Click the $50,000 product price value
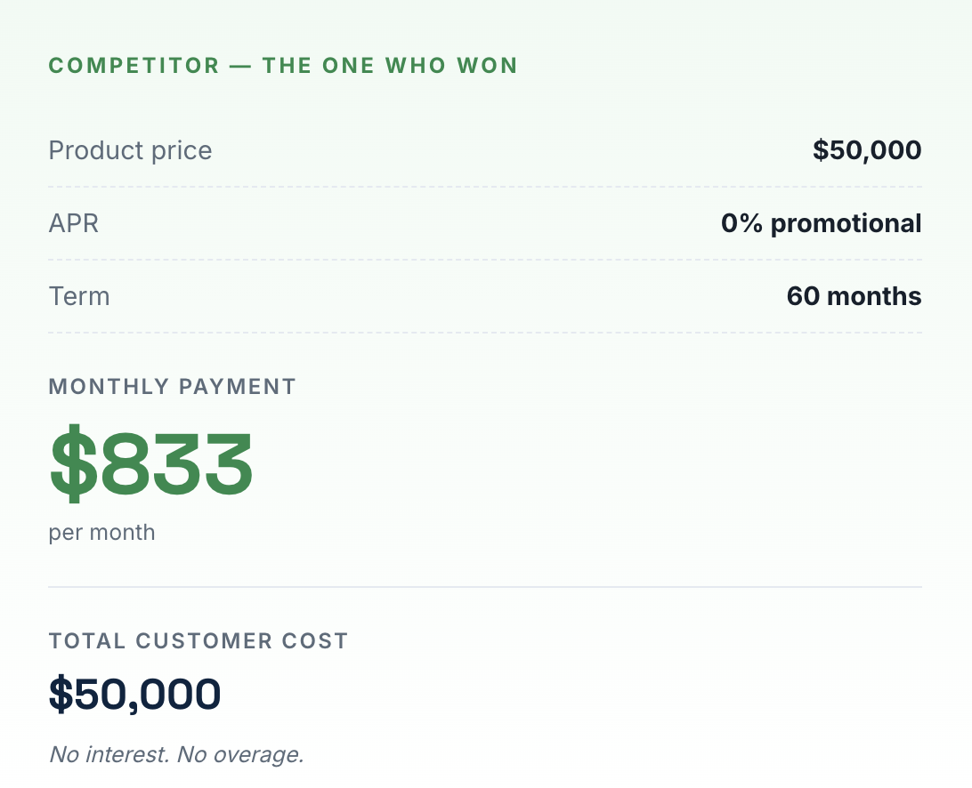The height and width of the screenshot is (788, 972). pyautogui.click(x=867, y=150)
